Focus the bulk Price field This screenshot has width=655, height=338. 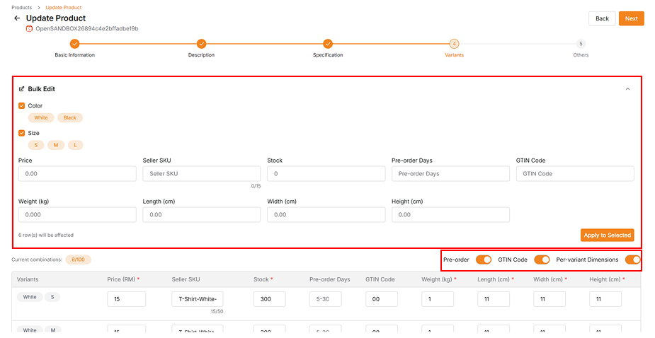(77, 173)
